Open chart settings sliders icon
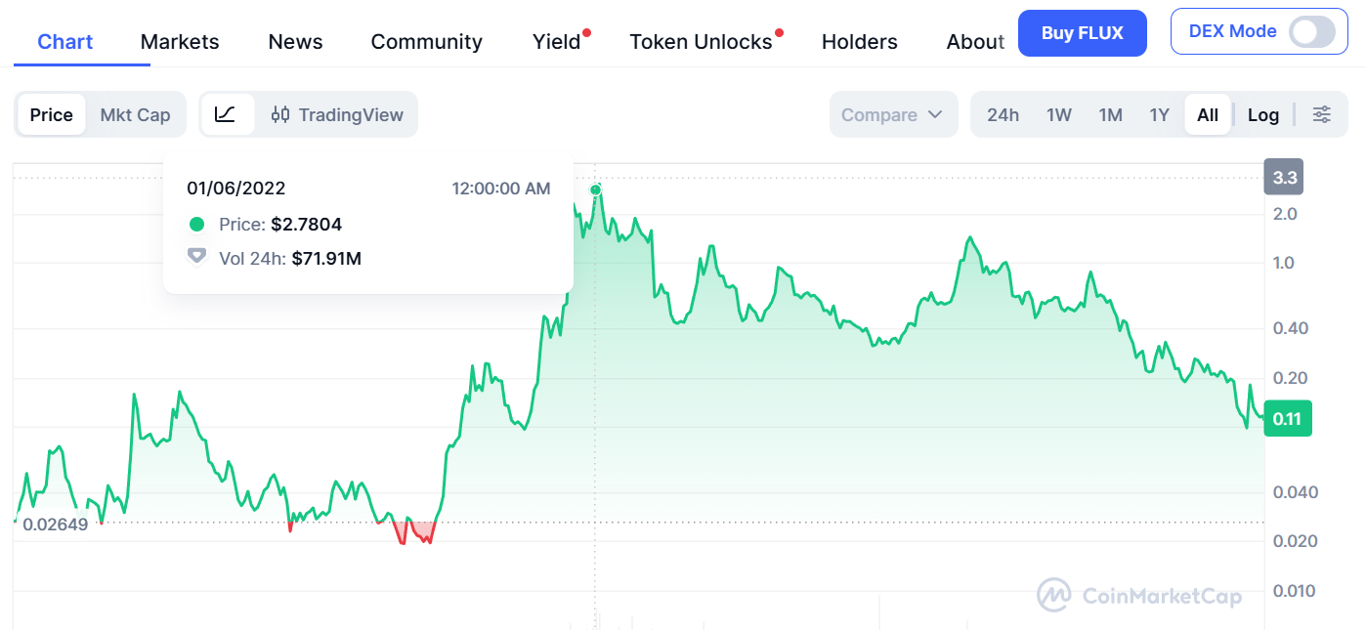This screenshot has height=630, width=1366. click(1321, 114)
